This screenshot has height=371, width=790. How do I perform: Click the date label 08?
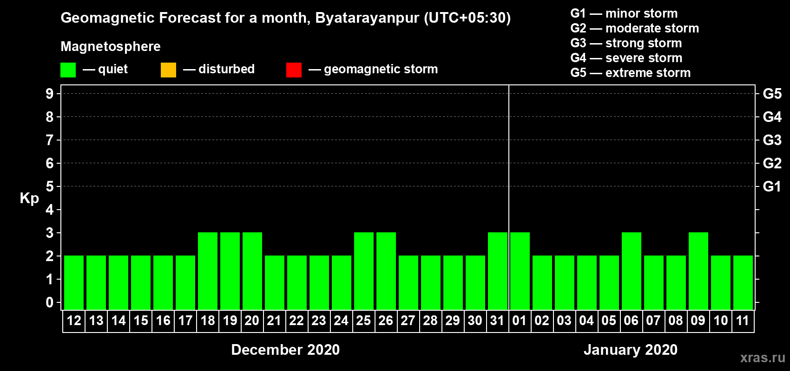click(x=676, y=320)
